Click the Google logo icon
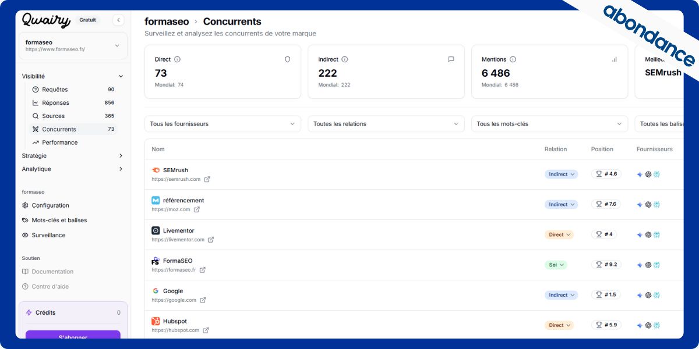699x349 pixels. [156, 291]
